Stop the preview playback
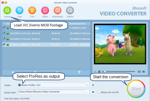150x101 pixels. click(x=99, y=72)
